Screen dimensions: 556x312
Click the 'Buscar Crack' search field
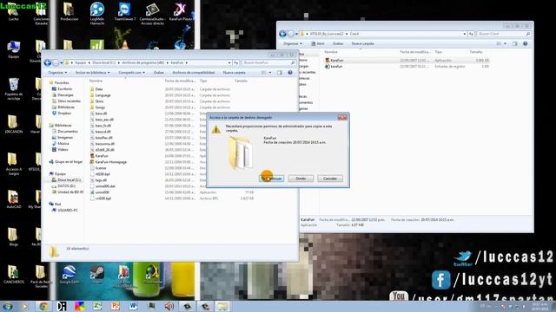coord(504,34)
